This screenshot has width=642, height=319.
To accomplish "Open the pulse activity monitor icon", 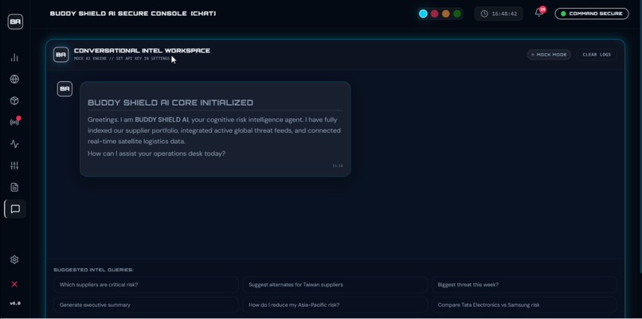I will [x=14, y=144].
